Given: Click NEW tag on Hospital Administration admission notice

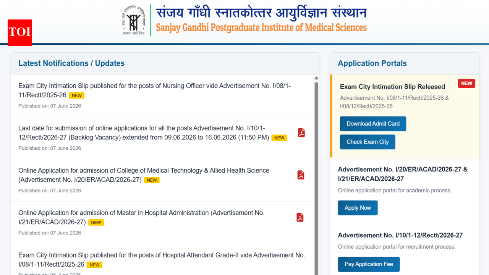Looking at the screenshot, I should click(x=96, y=223).
